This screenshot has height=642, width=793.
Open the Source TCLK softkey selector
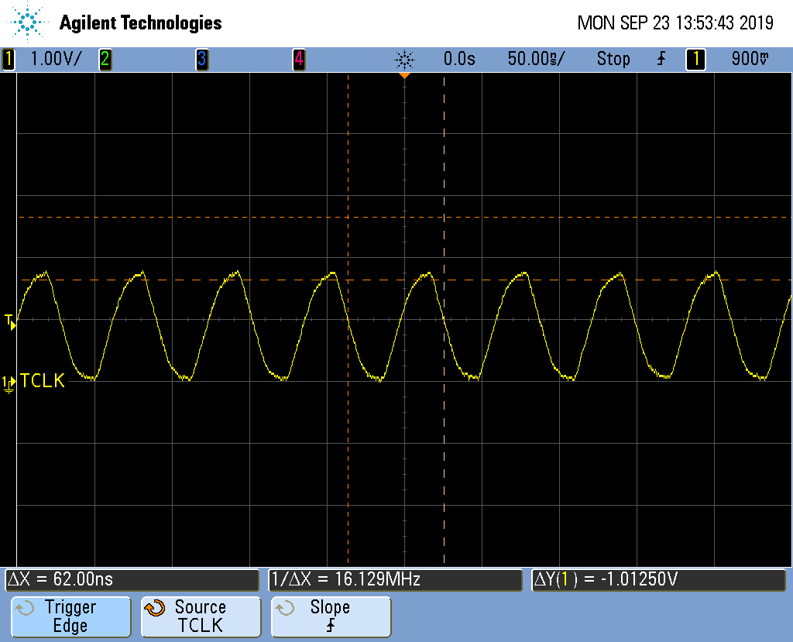200,616
